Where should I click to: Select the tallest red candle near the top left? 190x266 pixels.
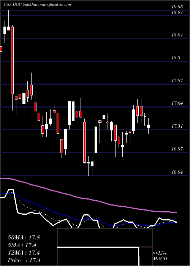click(13, 60)
